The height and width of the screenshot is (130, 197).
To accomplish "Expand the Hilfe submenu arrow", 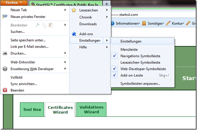I will pos(107,47).
